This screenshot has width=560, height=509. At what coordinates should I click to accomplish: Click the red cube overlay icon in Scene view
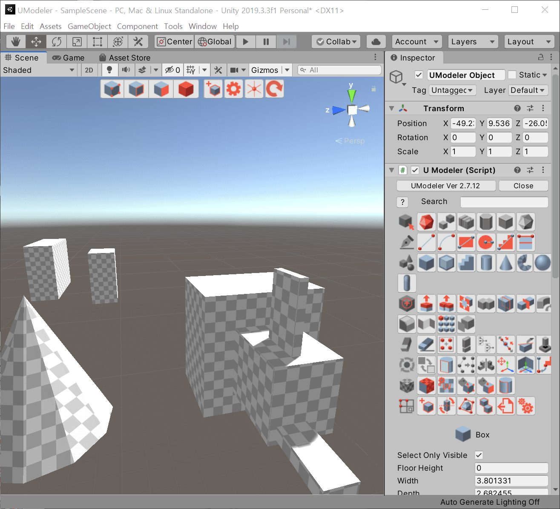(x=186, y=89)
